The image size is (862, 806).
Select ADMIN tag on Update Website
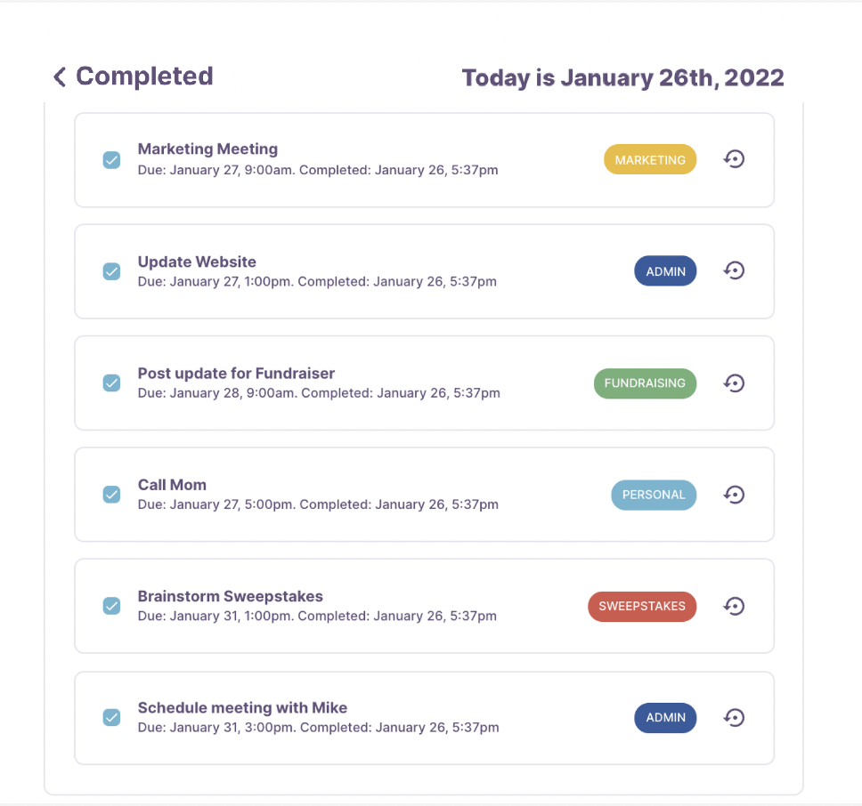point(666,271)
